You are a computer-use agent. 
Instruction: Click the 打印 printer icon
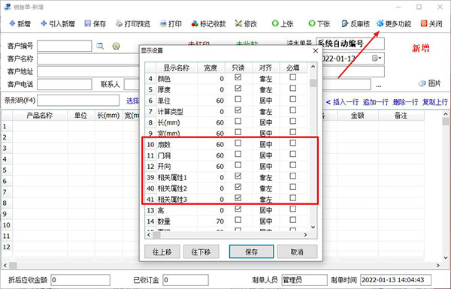163,23
